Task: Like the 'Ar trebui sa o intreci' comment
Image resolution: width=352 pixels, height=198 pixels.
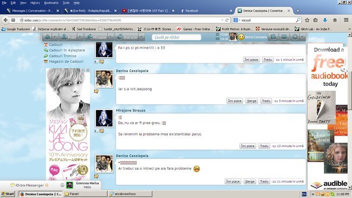Action: tap(232, 181)
